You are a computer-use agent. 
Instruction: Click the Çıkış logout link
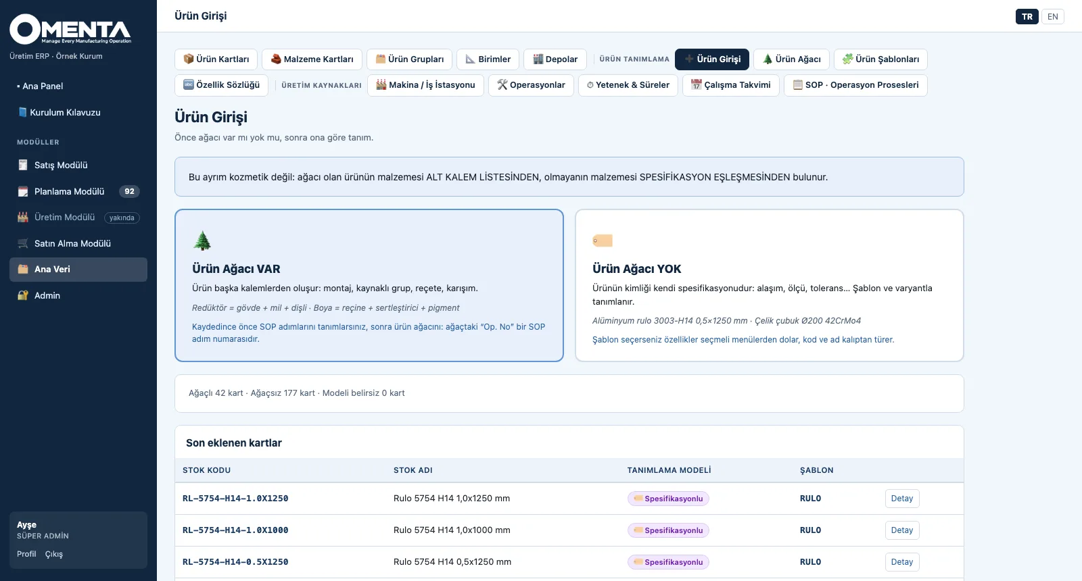pyautogui.click(x=54, y=554)
